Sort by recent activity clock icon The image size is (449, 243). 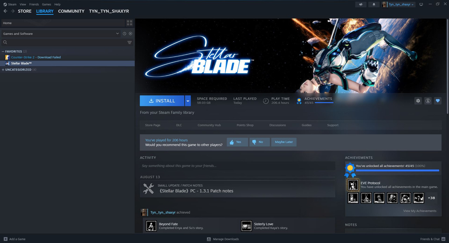(124, 34)
